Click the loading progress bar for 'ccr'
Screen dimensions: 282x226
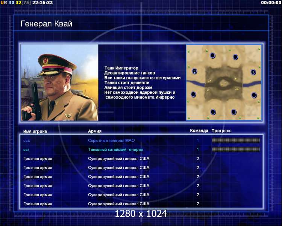click(236, 149)
